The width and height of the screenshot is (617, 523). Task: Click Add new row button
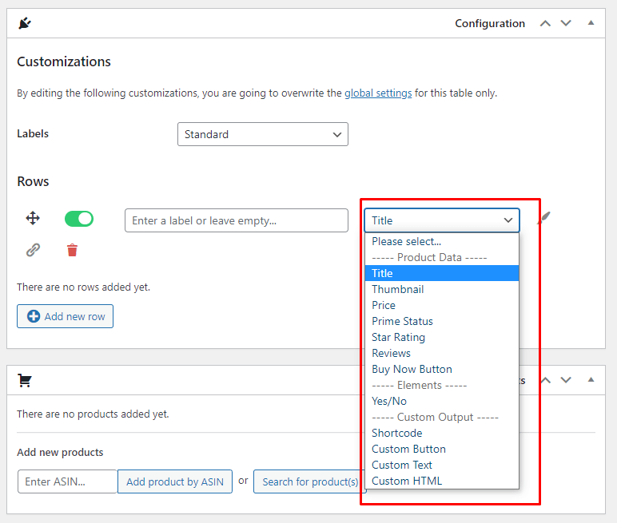(65, 316)
